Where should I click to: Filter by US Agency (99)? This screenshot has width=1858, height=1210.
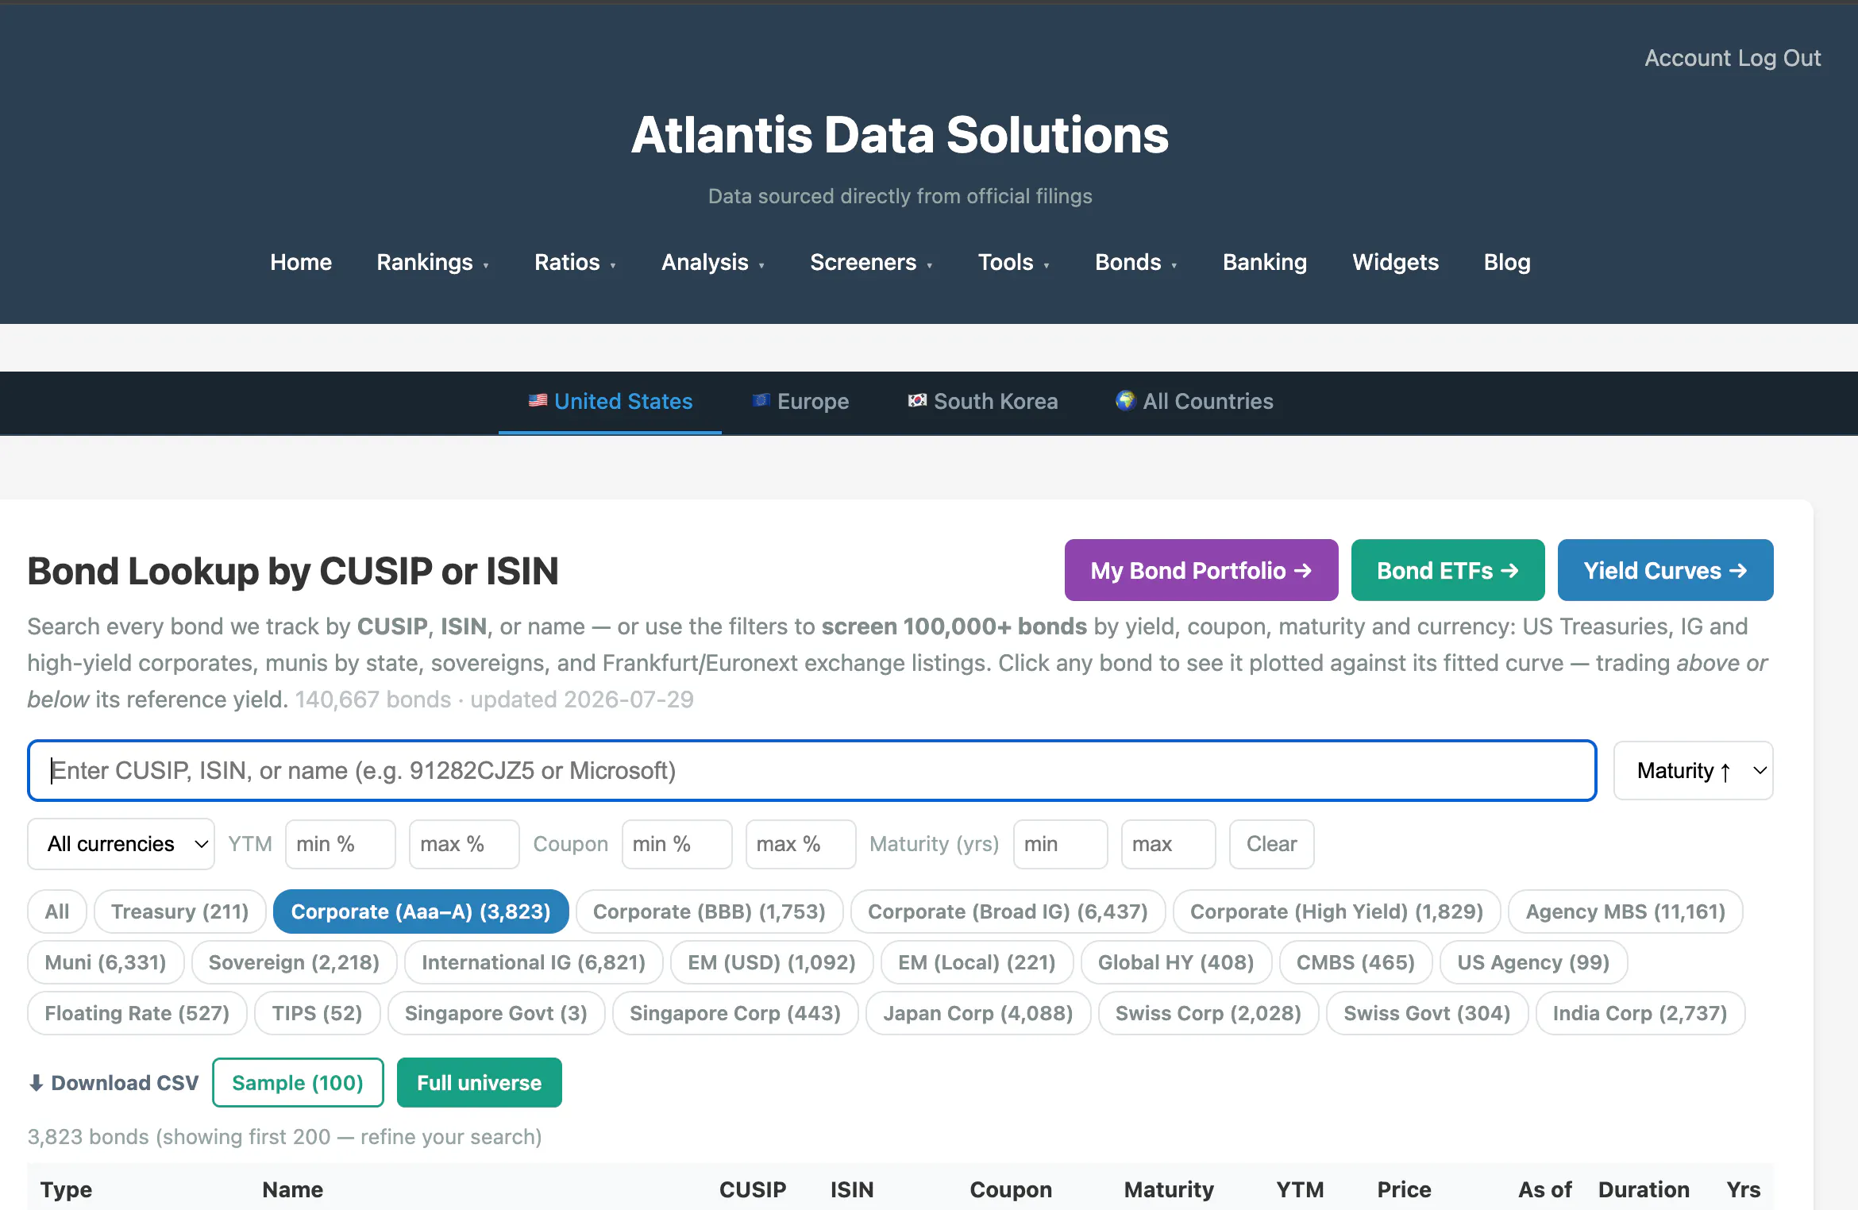click(1533, 962)
